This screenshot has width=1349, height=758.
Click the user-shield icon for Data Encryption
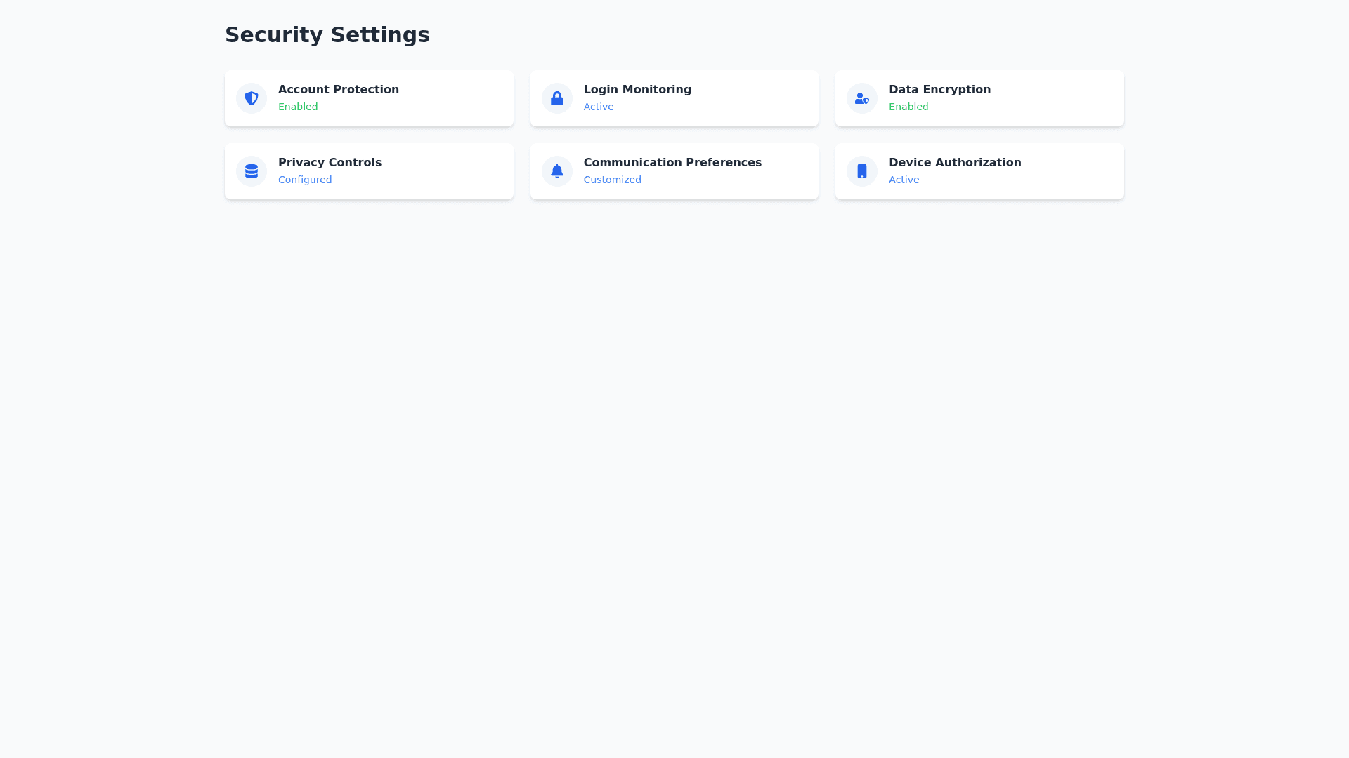(862, 98)
